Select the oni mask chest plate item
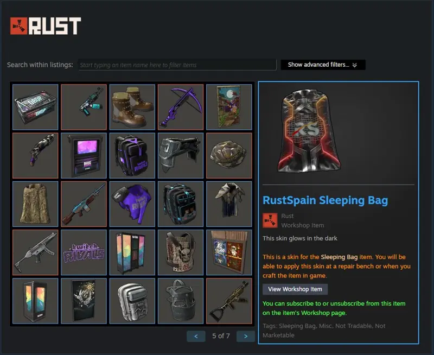 tap(181, 252)
